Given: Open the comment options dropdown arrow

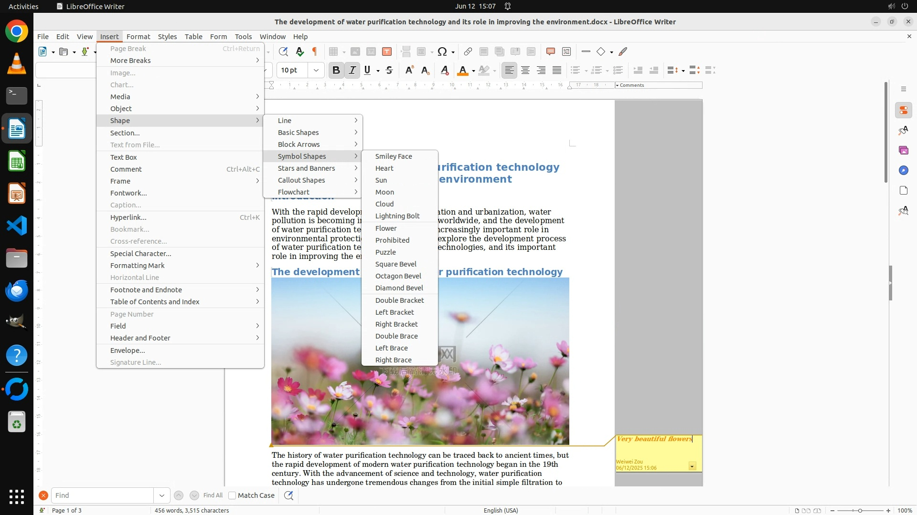Looking at the screenshot, I should point(692,466).
